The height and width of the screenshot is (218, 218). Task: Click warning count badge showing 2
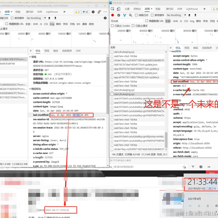[x=77, y=12]
